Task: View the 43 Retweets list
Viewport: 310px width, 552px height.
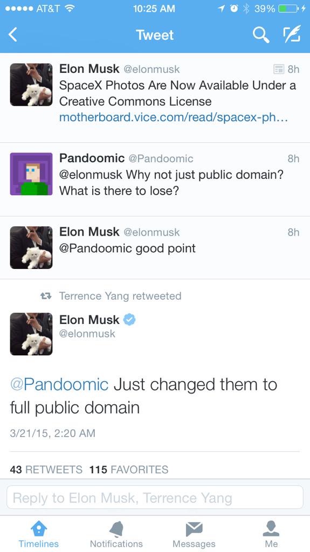Action: click(46, 470)
